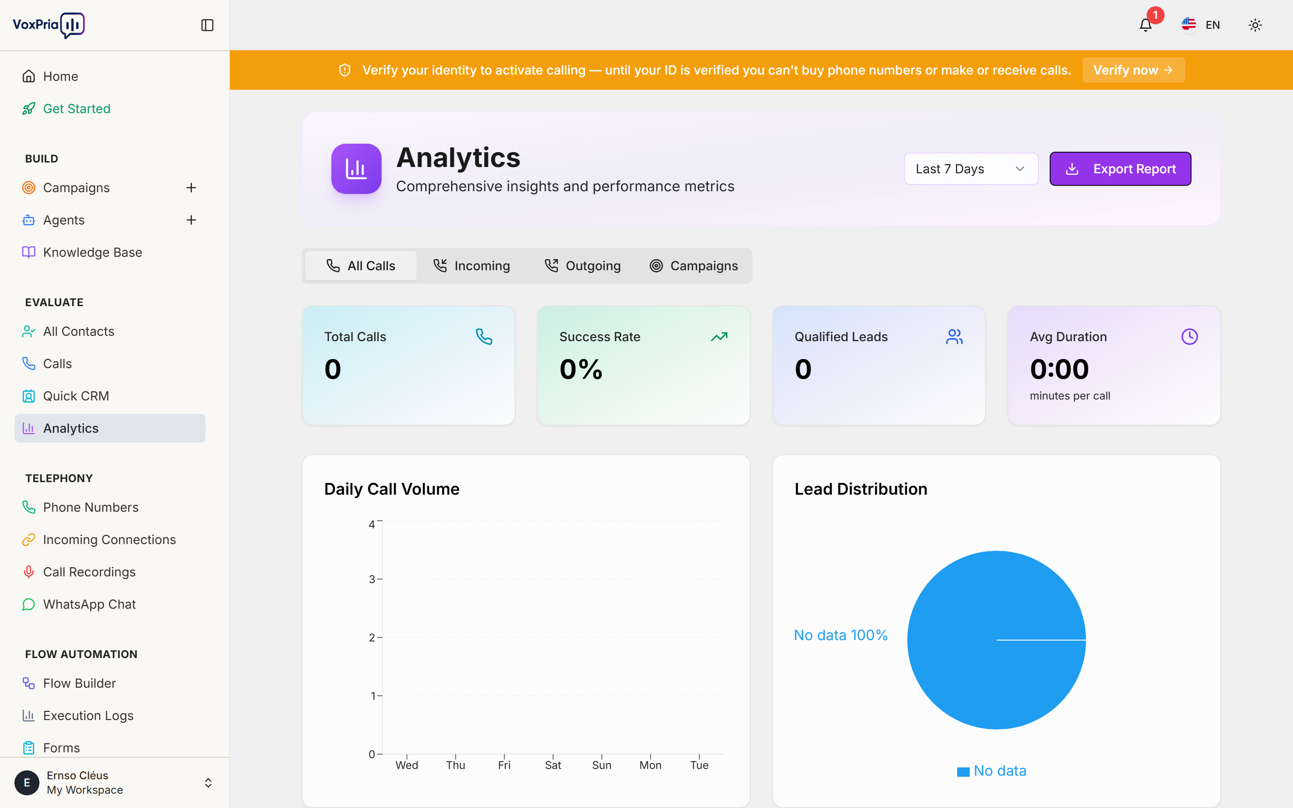Open Quick CRM
The height and width of the screenshot is (808, 1293).
pyautogui.click(x=110, y=396)
